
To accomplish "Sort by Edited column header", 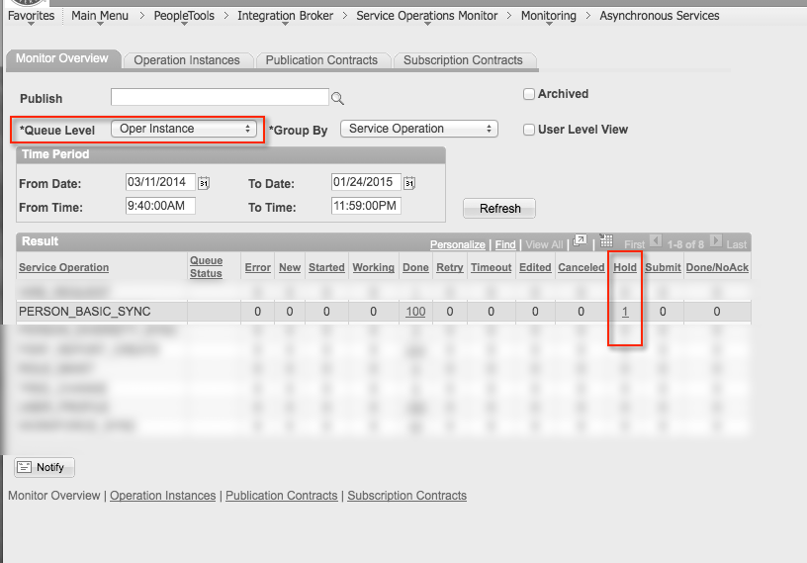I will [535, 267].
